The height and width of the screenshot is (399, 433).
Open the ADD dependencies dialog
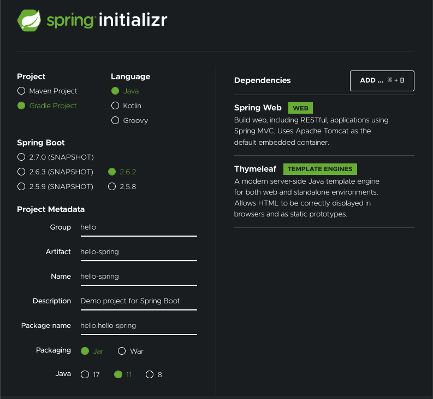[x=382, y=81]
